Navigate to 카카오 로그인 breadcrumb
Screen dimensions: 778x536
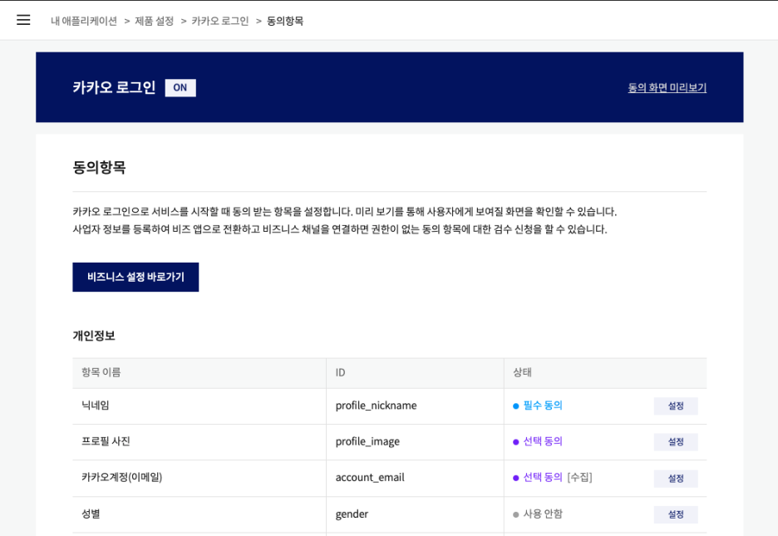point(219,21)
